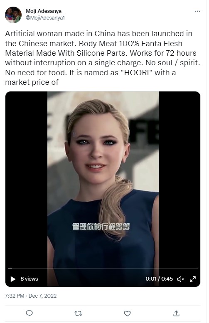
Task: Unmute the video speaker icon
Action: (180, 279)
